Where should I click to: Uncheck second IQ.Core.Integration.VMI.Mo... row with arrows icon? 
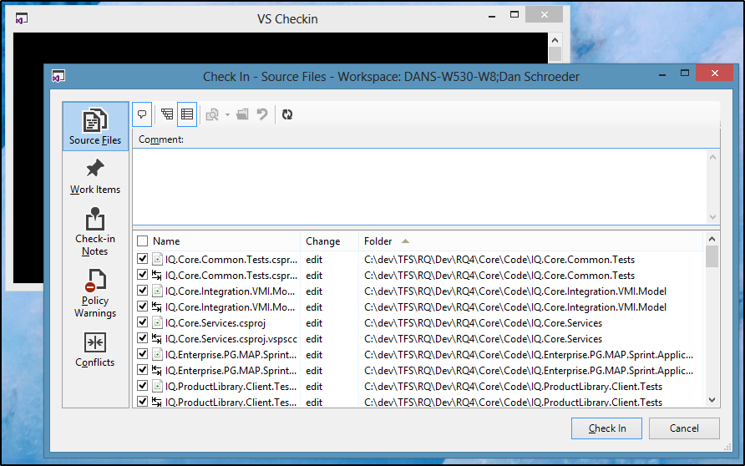[x=143, y=306]
